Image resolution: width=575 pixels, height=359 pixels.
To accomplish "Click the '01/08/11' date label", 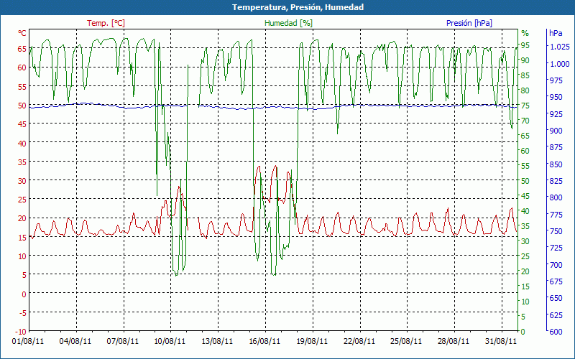I will [28, 342].
